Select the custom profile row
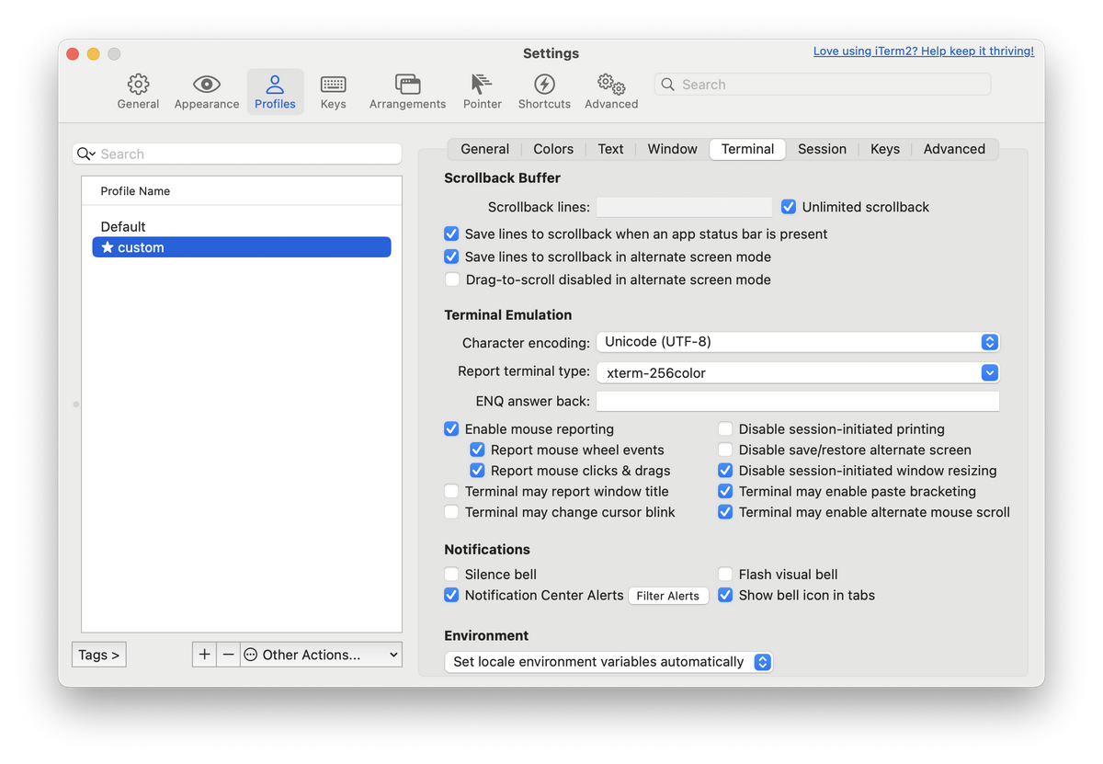Screen dimensions: 1103x764 click(242, 247)
